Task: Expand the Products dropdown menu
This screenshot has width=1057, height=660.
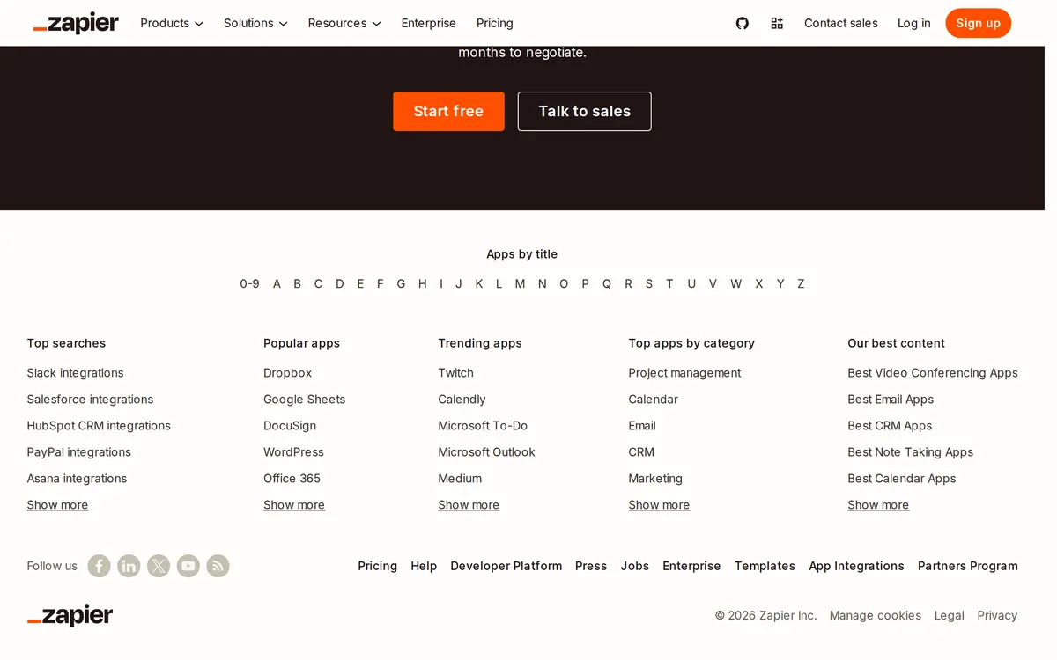Action: coord(172,23)
